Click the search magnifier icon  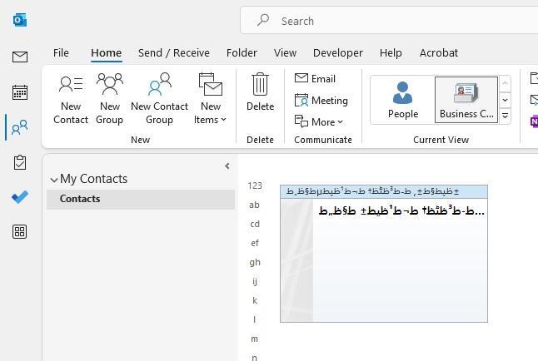click(x=263, y=20)
